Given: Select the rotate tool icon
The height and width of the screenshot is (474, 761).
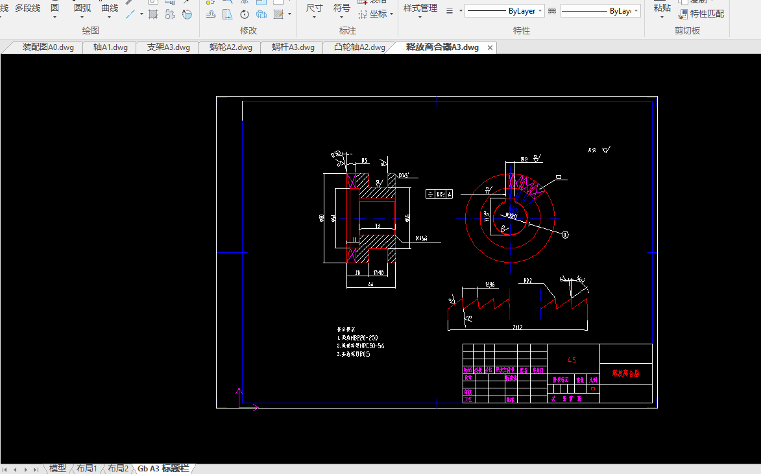Looking at the screenshot, I should point(245,14).
